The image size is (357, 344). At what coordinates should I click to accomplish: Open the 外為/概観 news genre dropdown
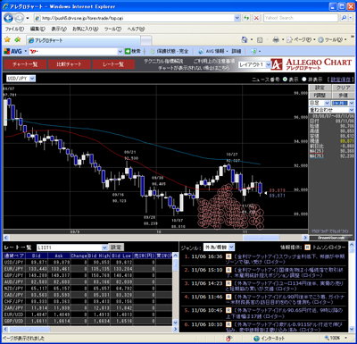tap(219, 248)
